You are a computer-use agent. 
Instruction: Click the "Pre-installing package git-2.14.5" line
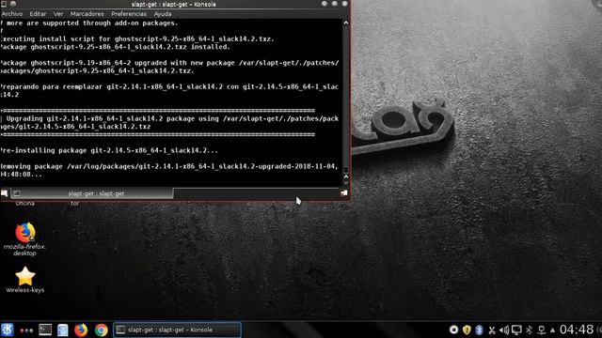click(x=109, y=150)
